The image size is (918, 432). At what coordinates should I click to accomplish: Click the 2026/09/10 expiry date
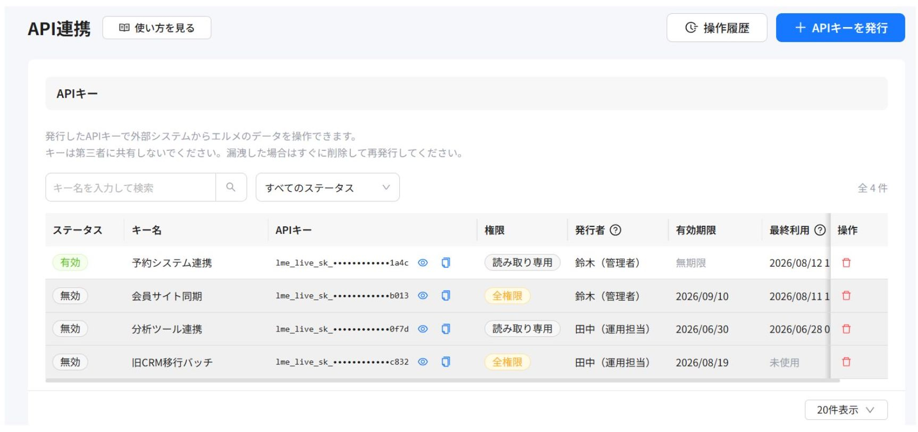(x=702, y=297)
